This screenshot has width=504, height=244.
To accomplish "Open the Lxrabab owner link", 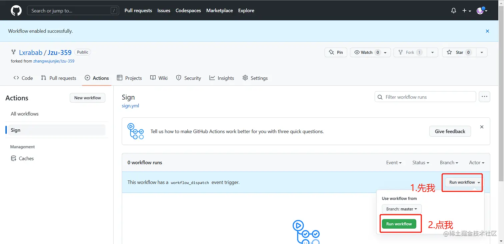I will 31,52.
